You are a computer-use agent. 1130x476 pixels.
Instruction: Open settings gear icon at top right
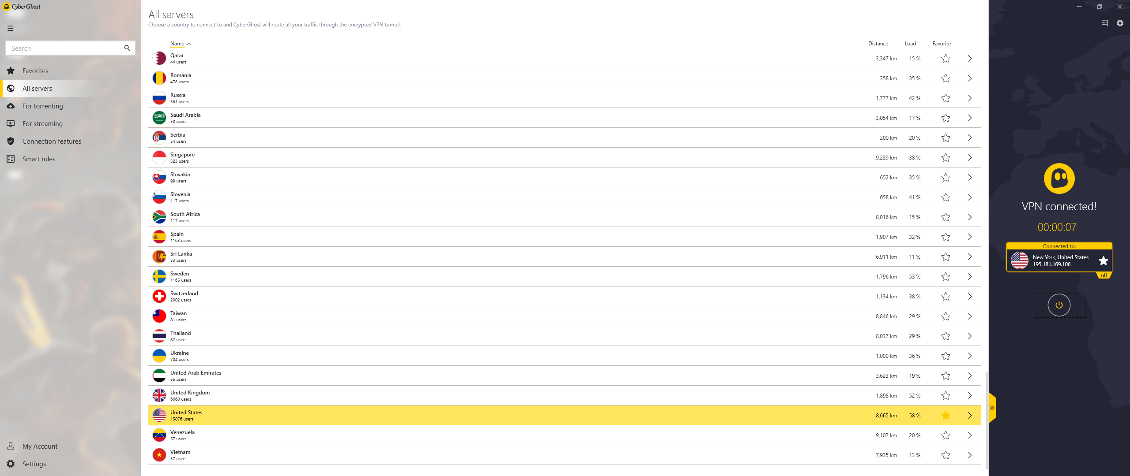pos(1120,23)
